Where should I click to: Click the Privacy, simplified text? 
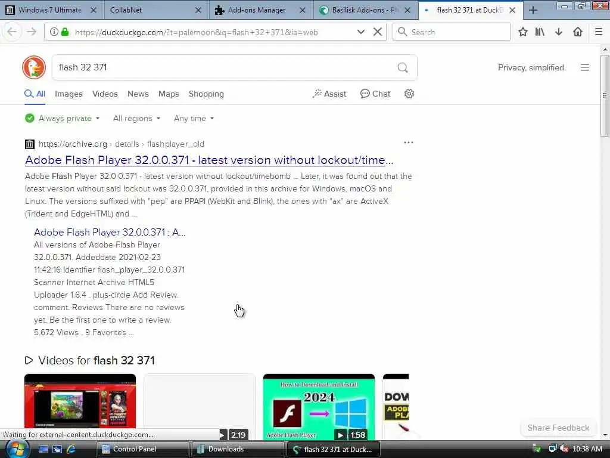pyautogui.click(x=531, y=68)
